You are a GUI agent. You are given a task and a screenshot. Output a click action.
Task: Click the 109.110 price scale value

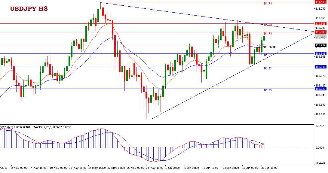320,86
